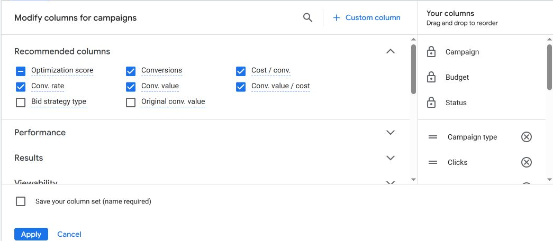Cancel the column modifications
Image resolution: width=553 pixels, height=241 pixels.
69,234
